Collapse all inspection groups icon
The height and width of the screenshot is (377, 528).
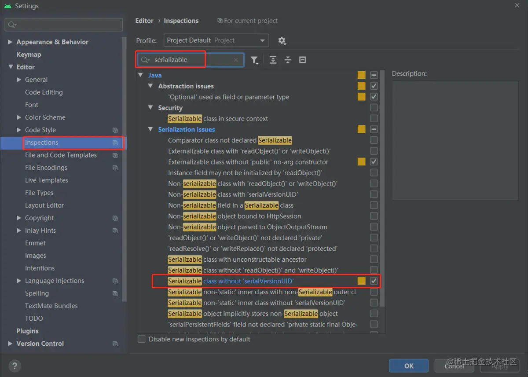click(x=288, y=60)
